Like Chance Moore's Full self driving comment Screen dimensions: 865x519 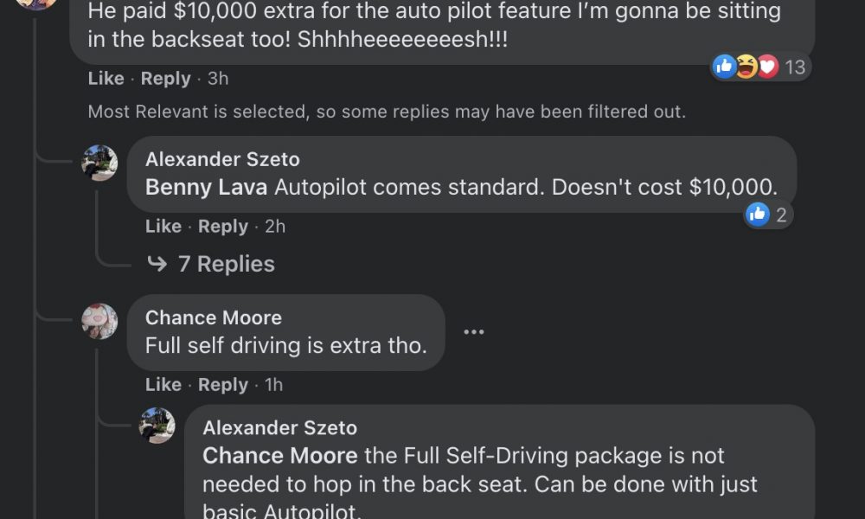click(163, 384)
